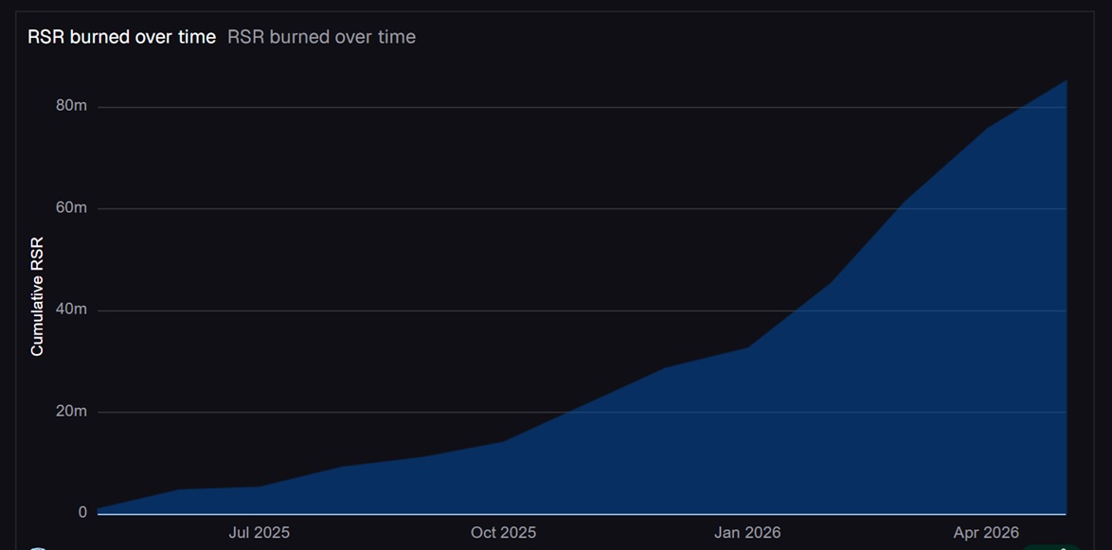
Task: Click the curve's starting point at chart origin
Action: [98, 509]
